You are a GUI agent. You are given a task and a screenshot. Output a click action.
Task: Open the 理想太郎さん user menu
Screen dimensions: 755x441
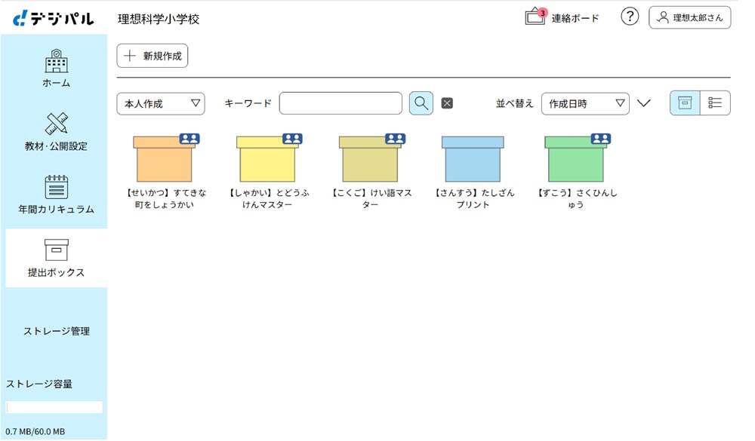click(x=689, y=17)
